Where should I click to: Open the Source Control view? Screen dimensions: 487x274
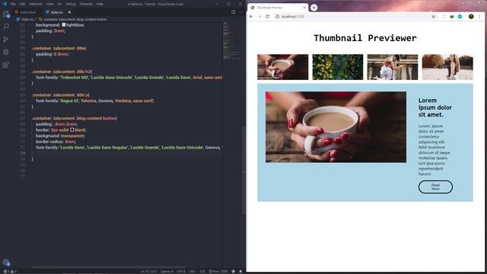pyautogui.click(x=6, y=39)
